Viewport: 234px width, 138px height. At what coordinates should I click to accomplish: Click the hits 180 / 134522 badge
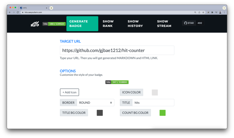54,24
